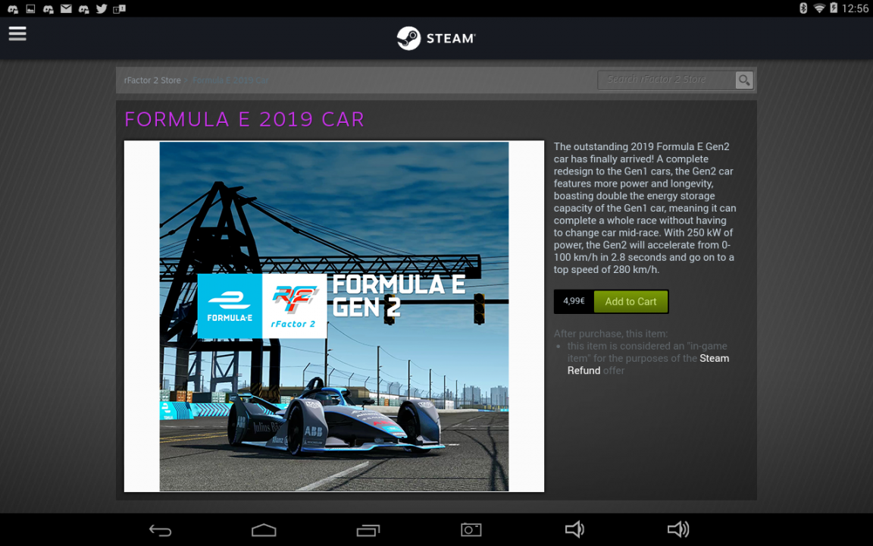View the Formula E Gen 2 image
Viewport: 873px width, 546px height.
click(x=334, y=316)
